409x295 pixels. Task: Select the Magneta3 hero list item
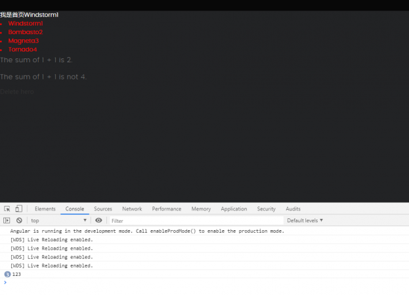[x=24, y=41]
